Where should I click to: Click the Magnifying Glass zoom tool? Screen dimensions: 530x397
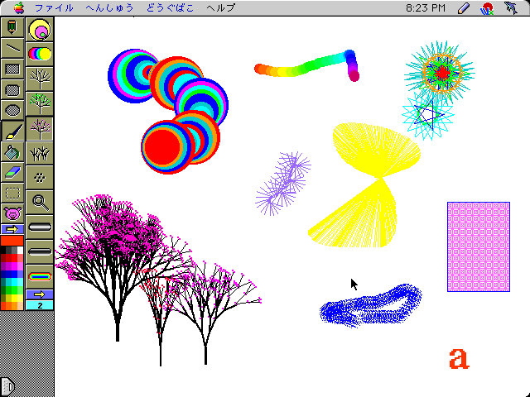(39, 199)
